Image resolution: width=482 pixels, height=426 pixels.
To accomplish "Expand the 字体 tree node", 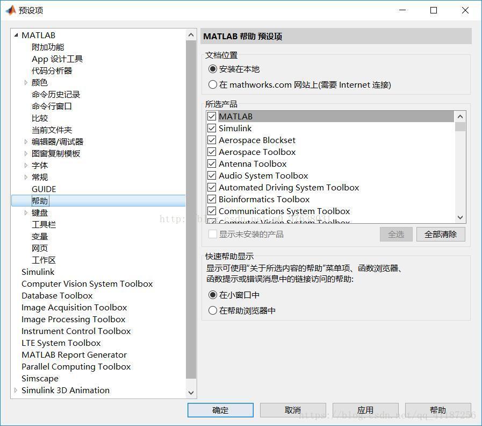I will point(26,165).
